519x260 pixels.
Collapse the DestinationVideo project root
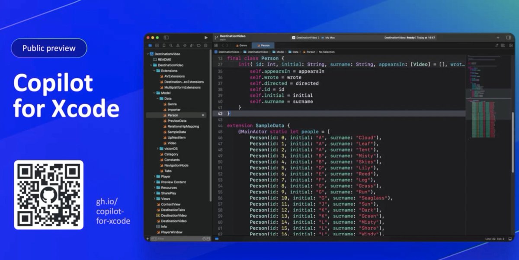[147, 54]
